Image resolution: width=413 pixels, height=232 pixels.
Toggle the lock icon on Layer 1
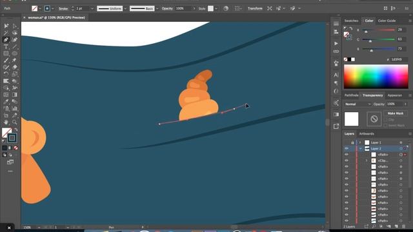click(x=352, y=142)
